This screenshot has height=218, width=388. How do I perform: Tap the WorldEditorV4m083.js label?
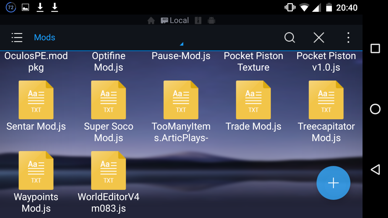point(109,203)
